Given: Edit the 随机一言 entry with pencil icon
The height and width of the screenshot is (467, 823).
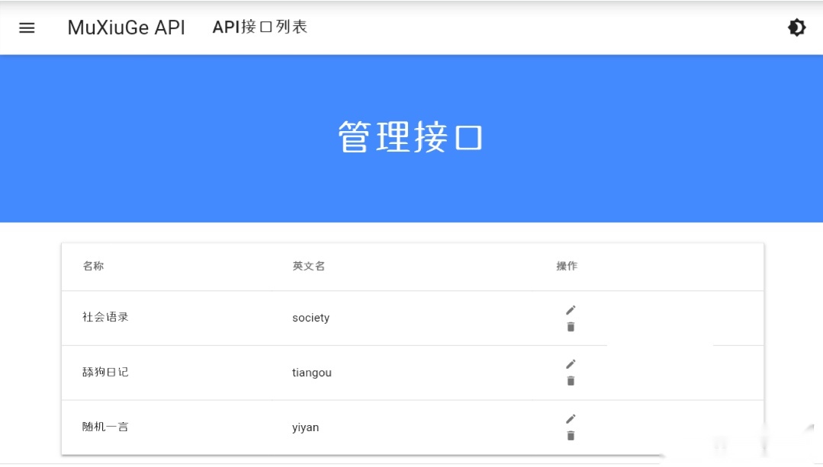Looking at the screenshot, I should click(x=570, y=419).
